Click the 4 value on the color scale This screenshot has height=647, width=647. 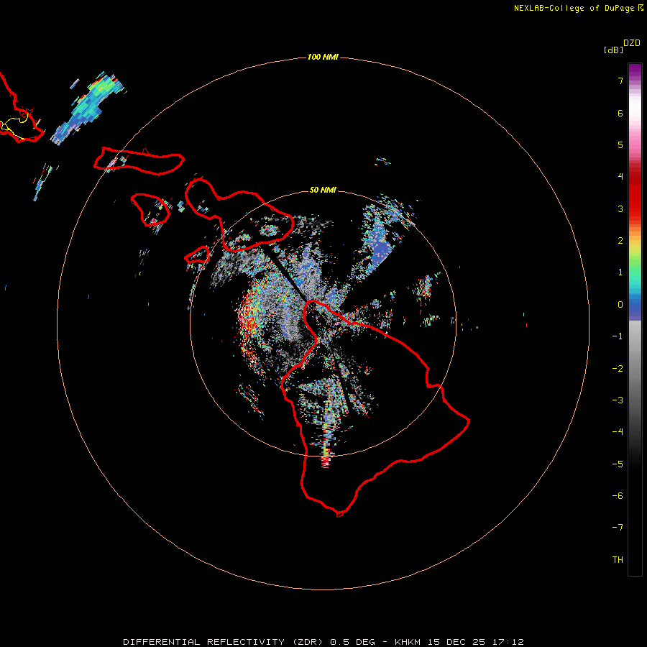click(x=620, y=177)
